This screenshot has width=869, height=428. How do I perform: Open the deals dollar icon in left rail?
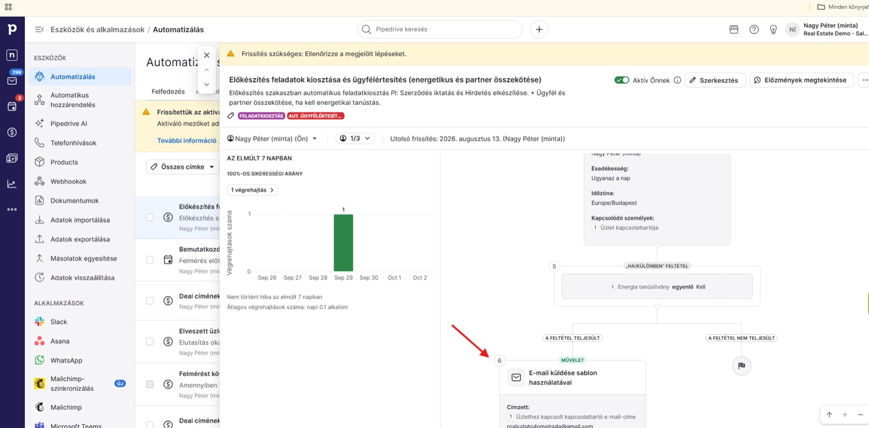12,133
